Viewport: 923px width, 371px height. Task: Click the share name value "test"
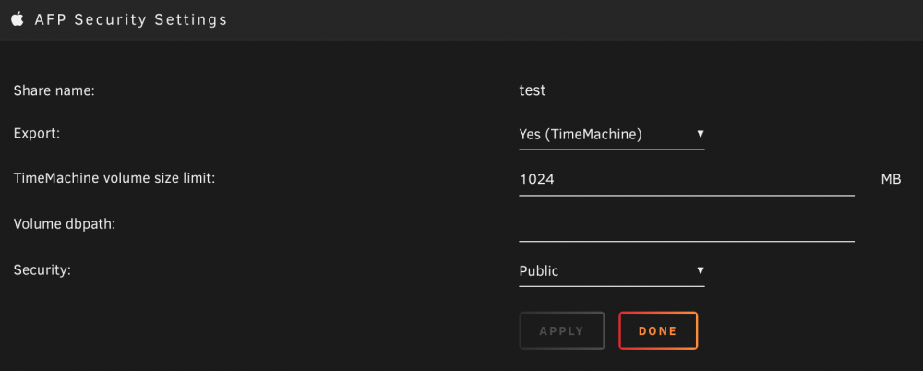533,90
